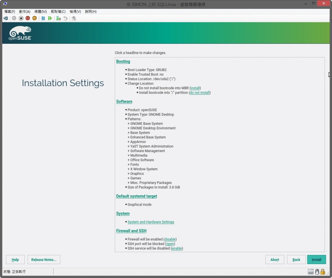
Task: Click the green Reset/Resume icon
Action: pos(50,18)
